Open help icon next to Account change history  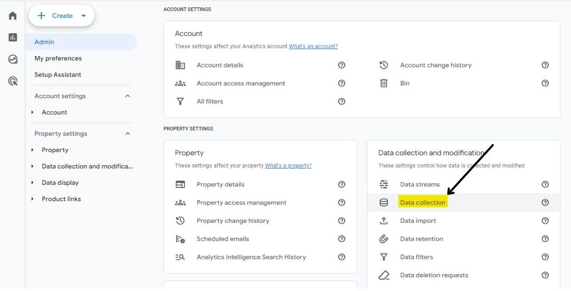pos(545,65)
